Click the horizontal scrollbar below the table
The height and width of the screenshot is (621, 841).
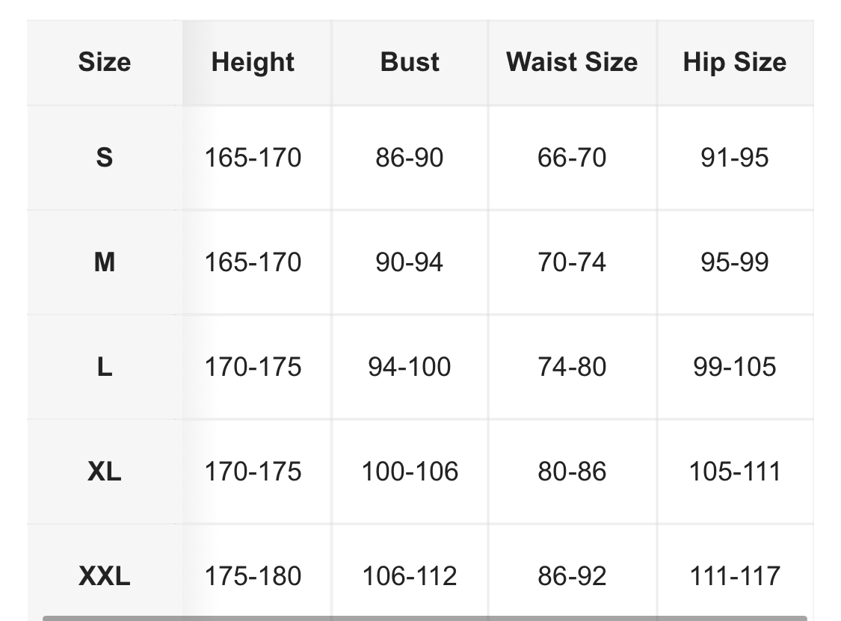point(425,617)
